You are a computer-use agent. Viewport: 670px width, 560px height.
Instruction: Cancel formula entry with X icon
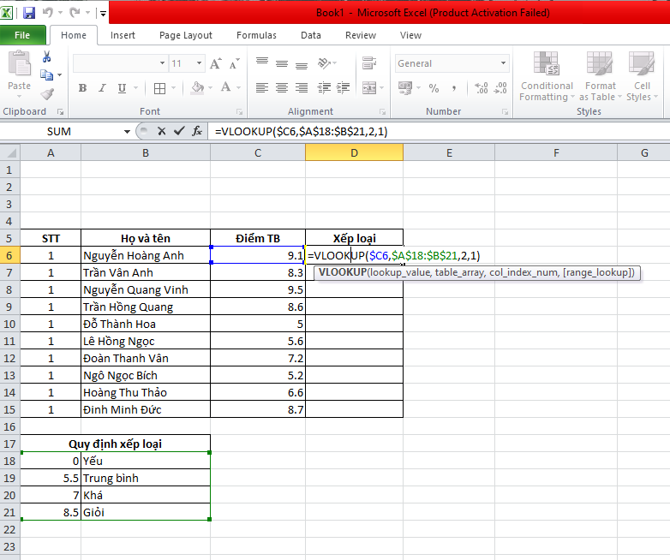click(162, 131)
